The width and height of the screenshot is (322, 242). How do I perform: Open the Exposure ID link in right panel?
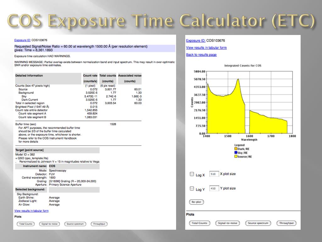(x=196, y=41)
